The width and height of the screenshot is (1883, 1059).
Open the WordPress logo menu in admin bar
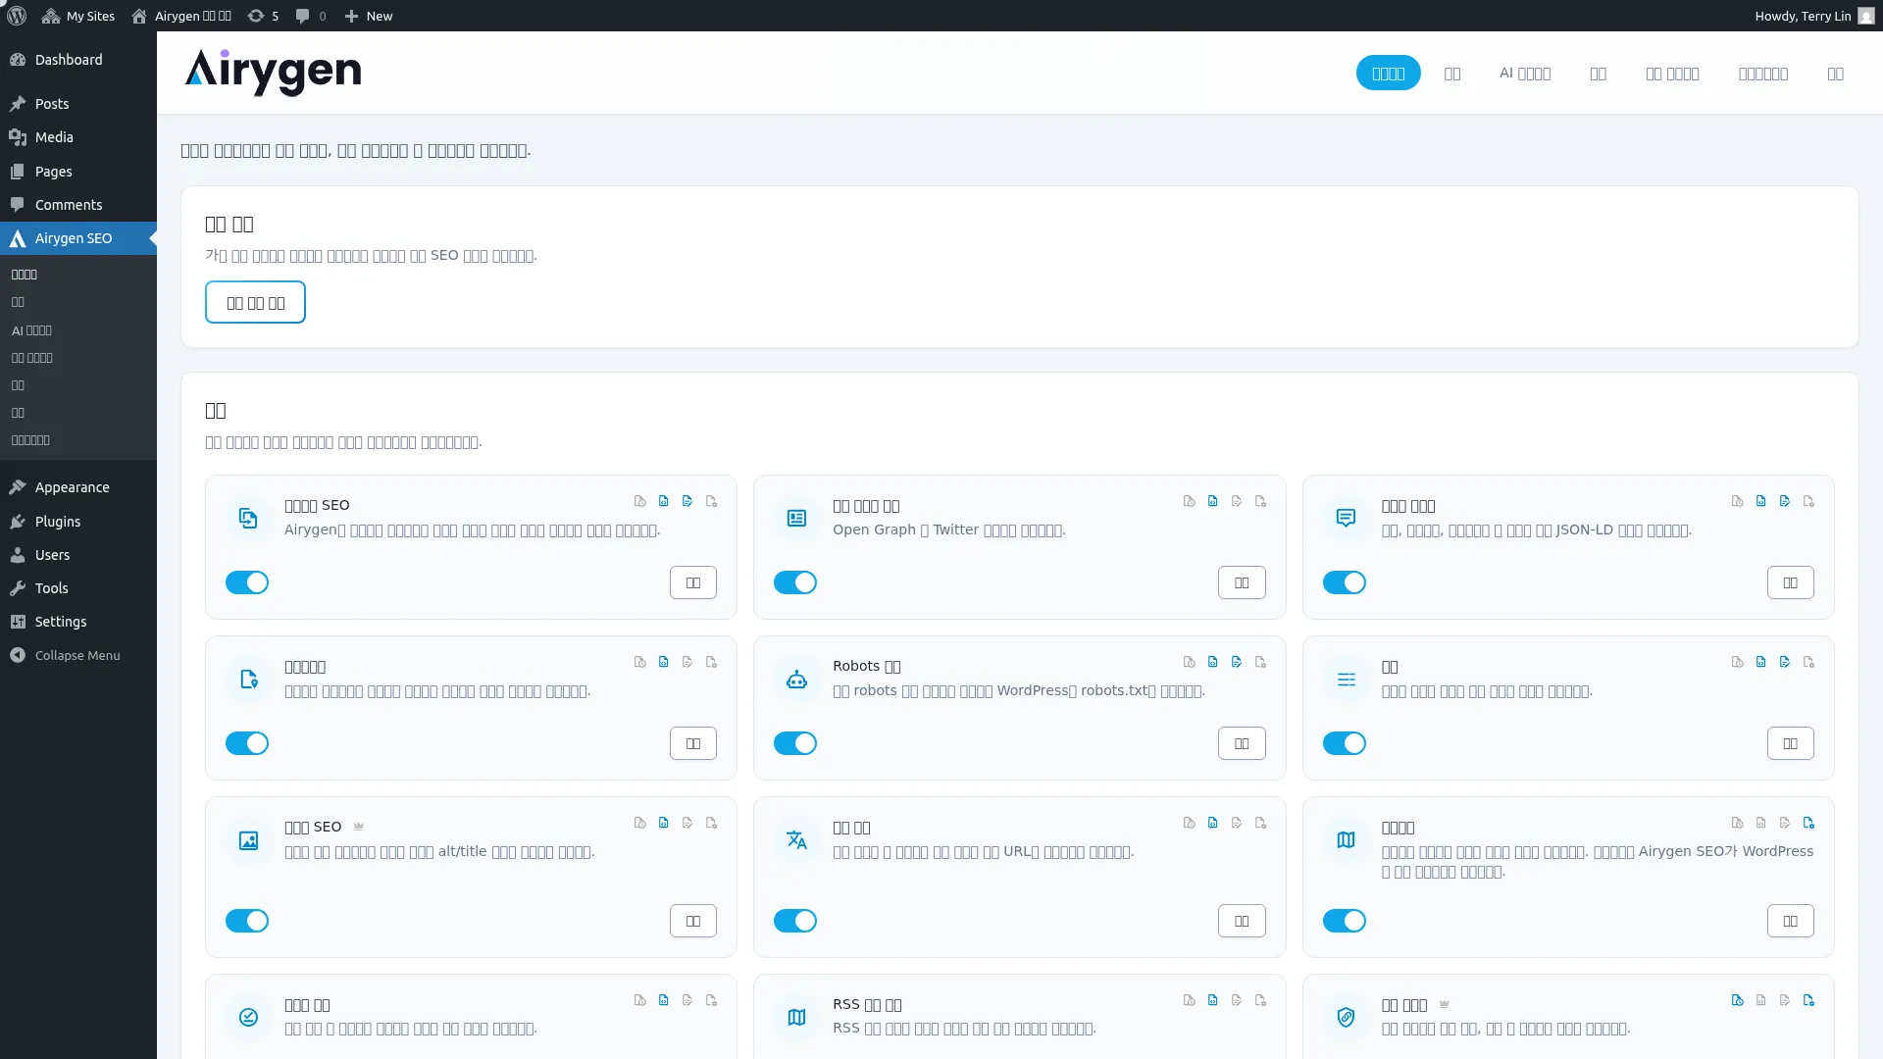(17, 16)
